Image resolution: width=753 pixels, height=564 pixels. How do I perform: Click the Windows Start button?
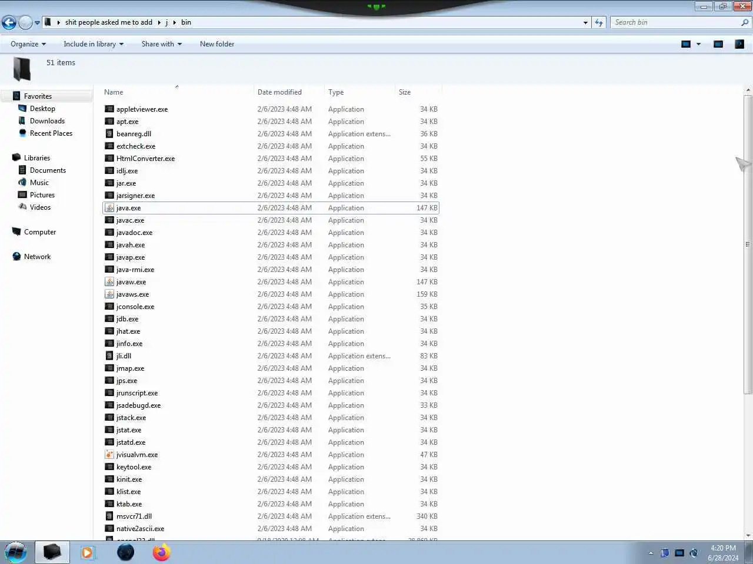[16, 552]
